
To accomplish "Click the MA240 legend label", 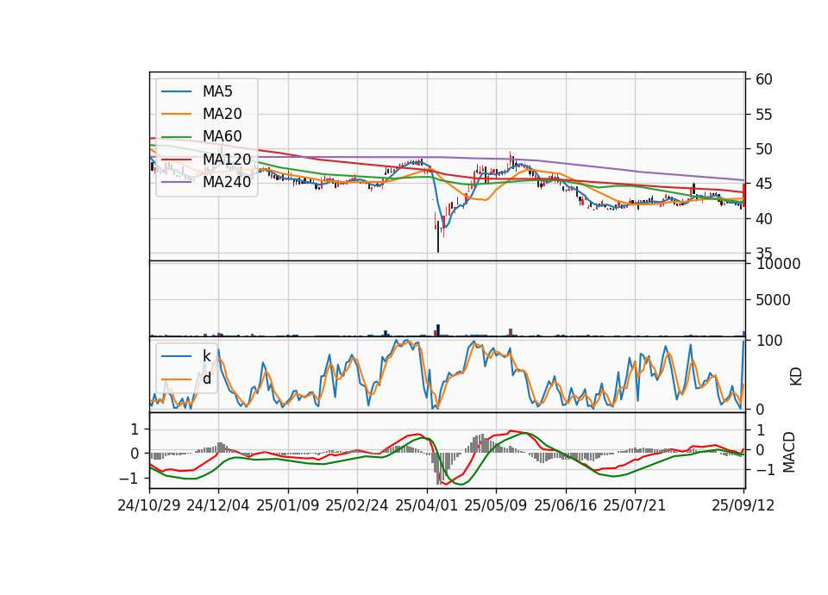I will click(227, 182).
